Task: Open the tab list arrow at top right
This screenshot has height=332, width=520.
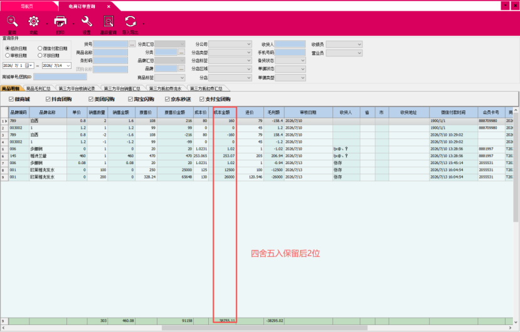Action: tap(505, 6)
